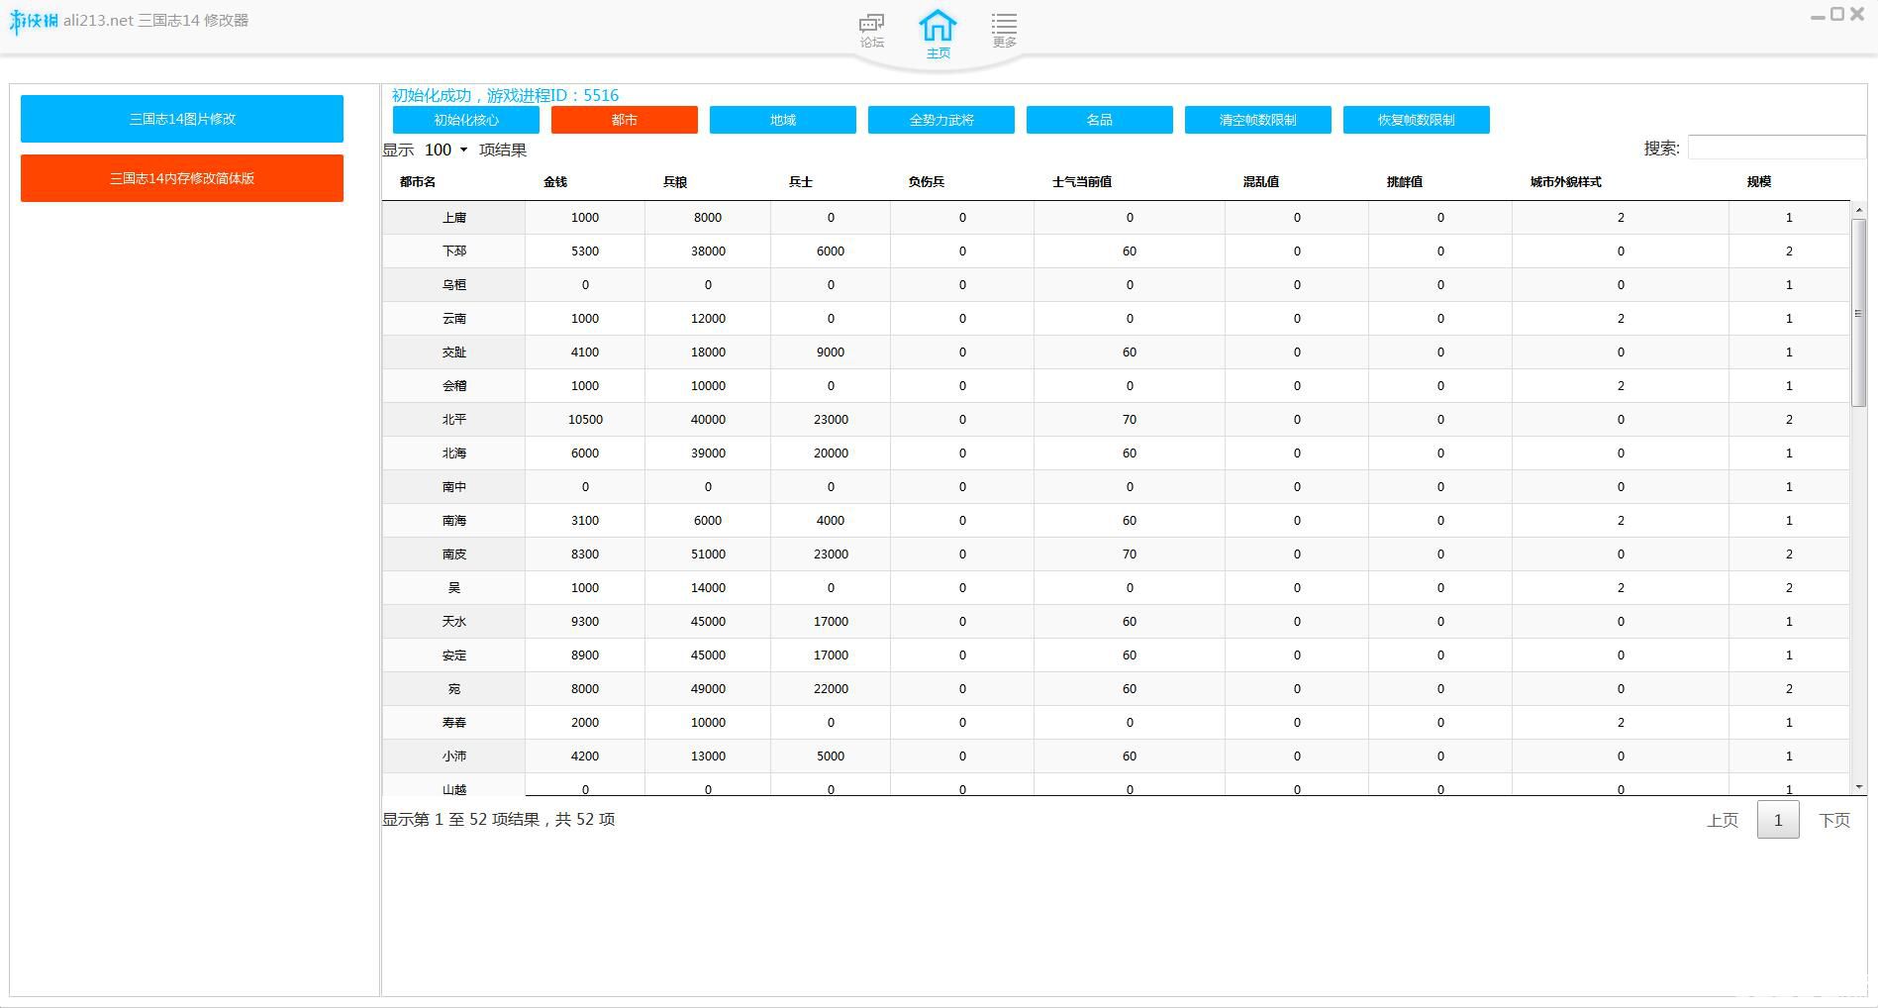Click 恢复帧数限制 button

(x=1417, y=120)
